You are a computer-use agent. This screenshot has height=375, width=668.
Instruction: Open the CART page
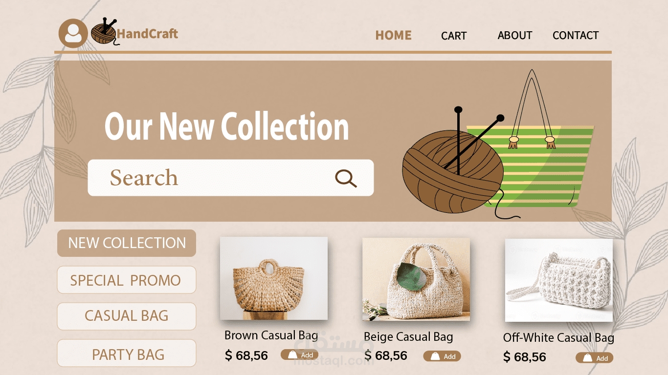[454, 36]
